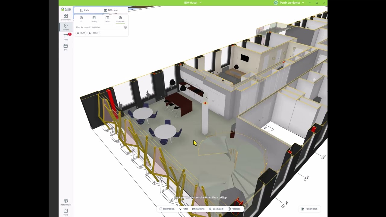This screenshot has height=217, width=386.
Task: Click the Dalux logo
Action: click(66, 9)
